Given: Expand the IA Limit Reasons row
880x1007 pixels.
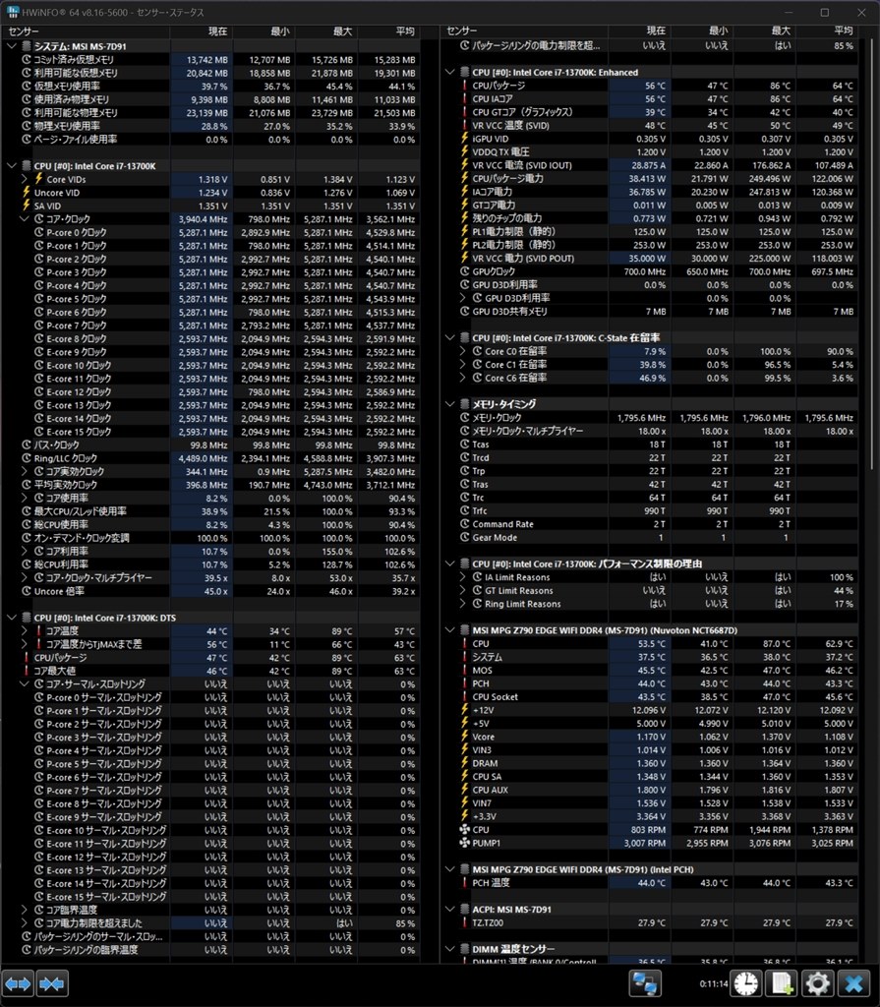Looking at the screenshot, I should pyautogui.click(x=462, y=577).
